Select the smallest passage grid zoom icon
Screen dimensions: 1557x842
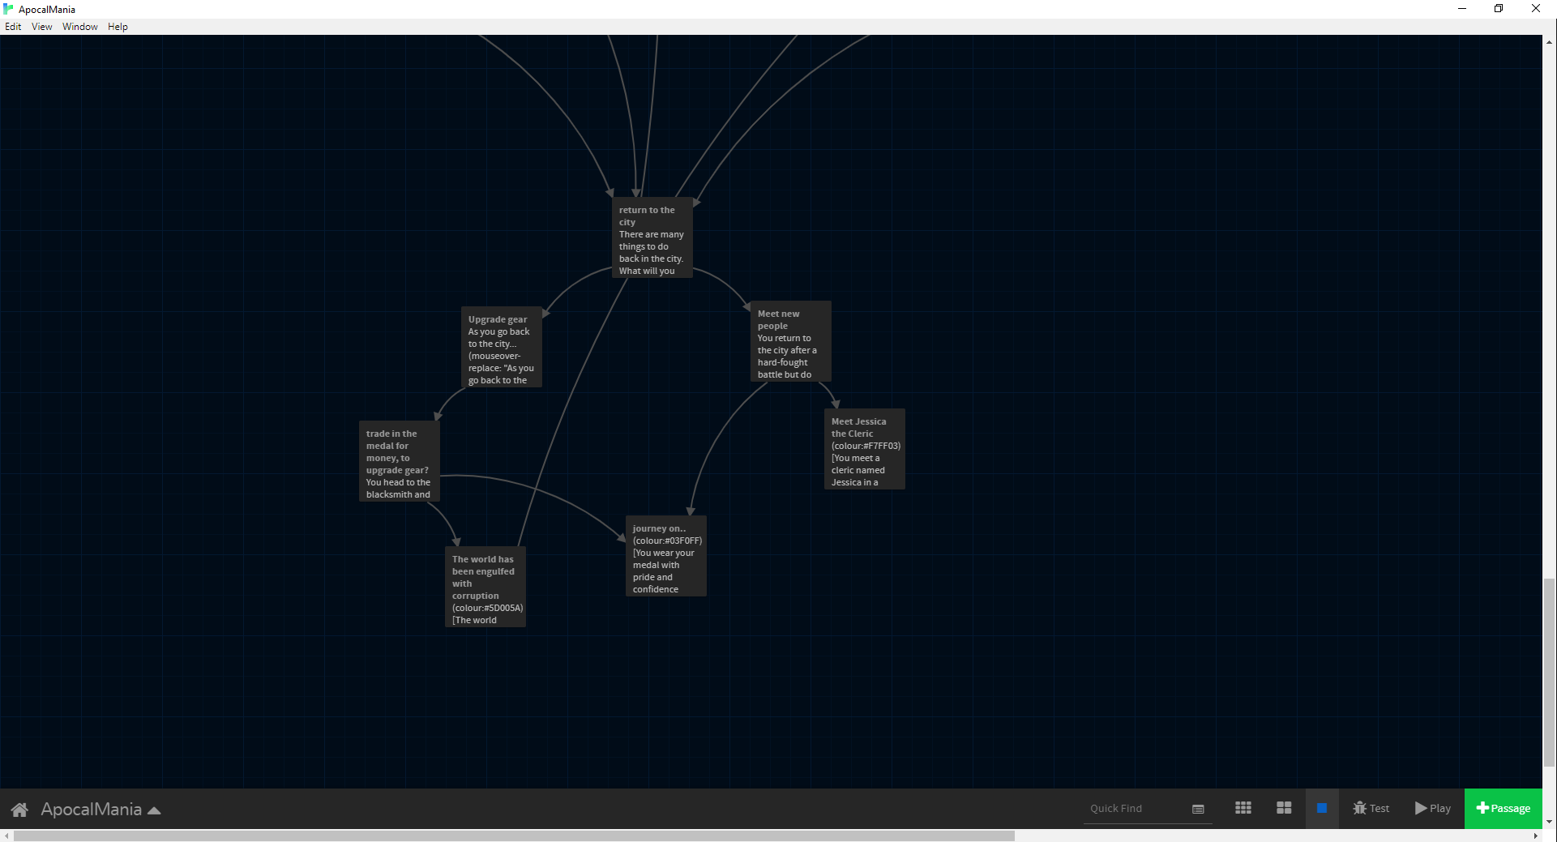[1243, 808]
